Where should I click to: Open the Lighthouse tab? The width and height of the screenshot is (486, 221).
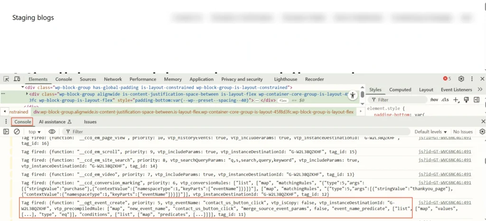coord(285,79)
